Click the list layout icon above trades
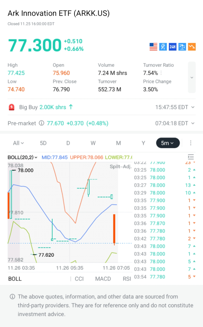This screenshot has width=203, height=327. [191, 157]
